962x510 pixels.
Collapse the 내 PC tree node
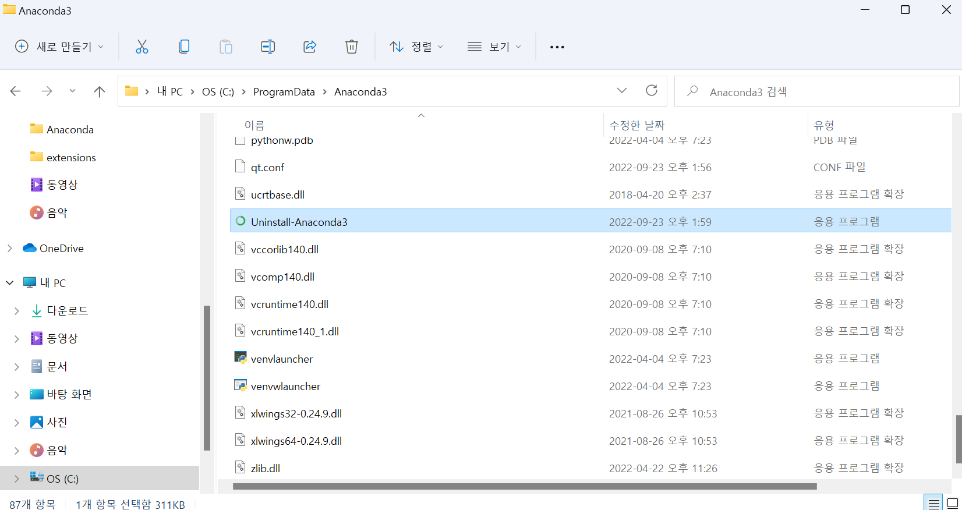pos(9,282)
